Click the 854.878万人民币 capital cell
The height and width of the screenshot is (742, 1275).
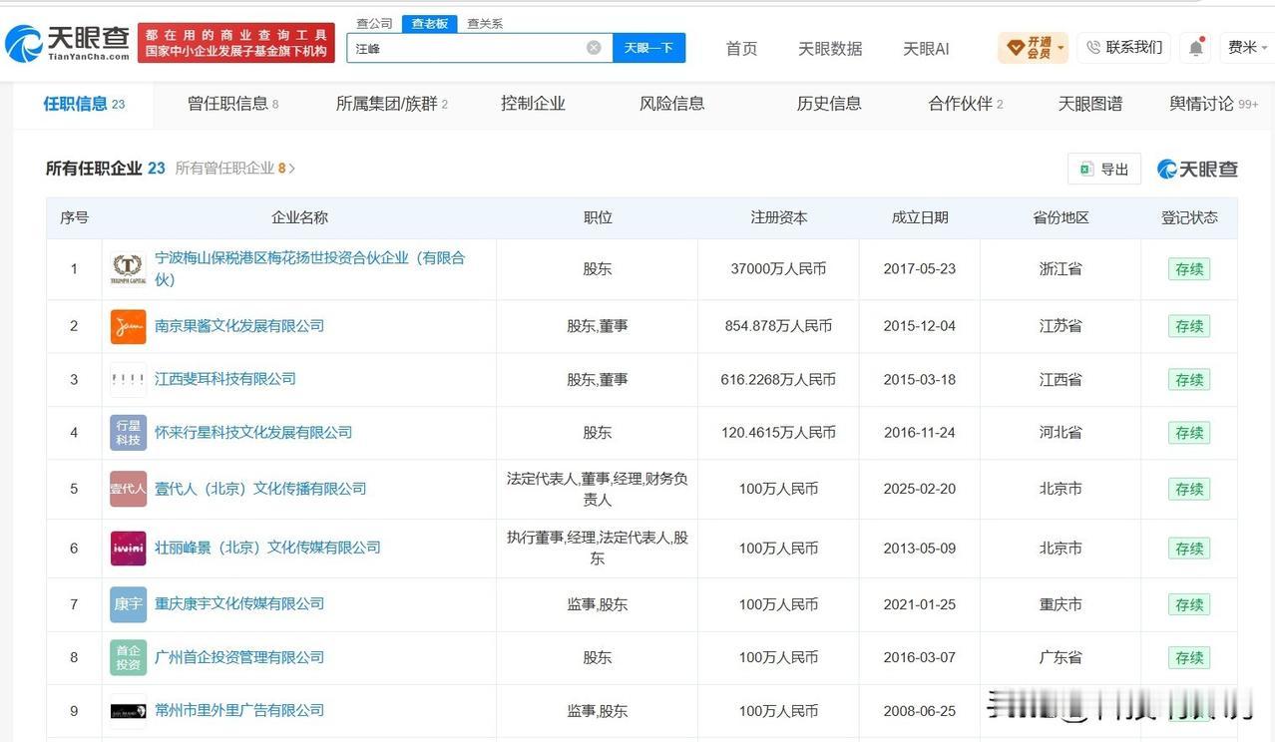click(778, 326)
